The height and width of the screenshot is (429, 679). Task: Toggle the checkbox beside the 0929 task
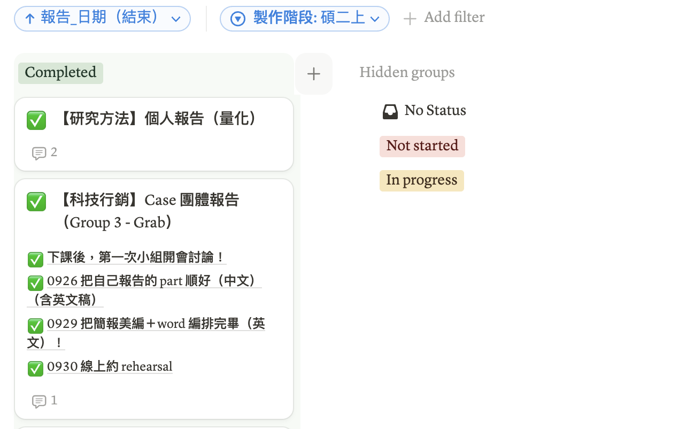tap(35, 325)
